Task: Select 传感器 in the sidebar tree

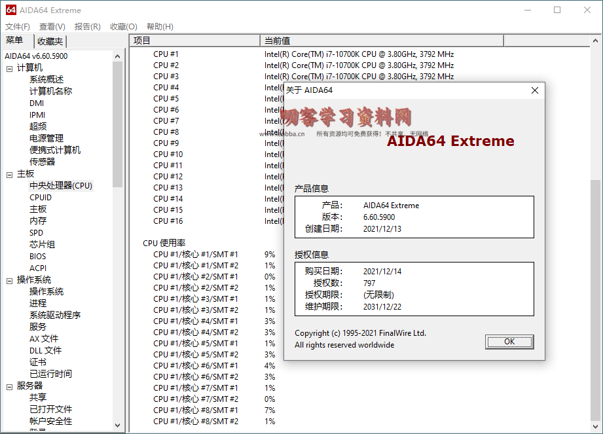Action: tap(42, 162)
